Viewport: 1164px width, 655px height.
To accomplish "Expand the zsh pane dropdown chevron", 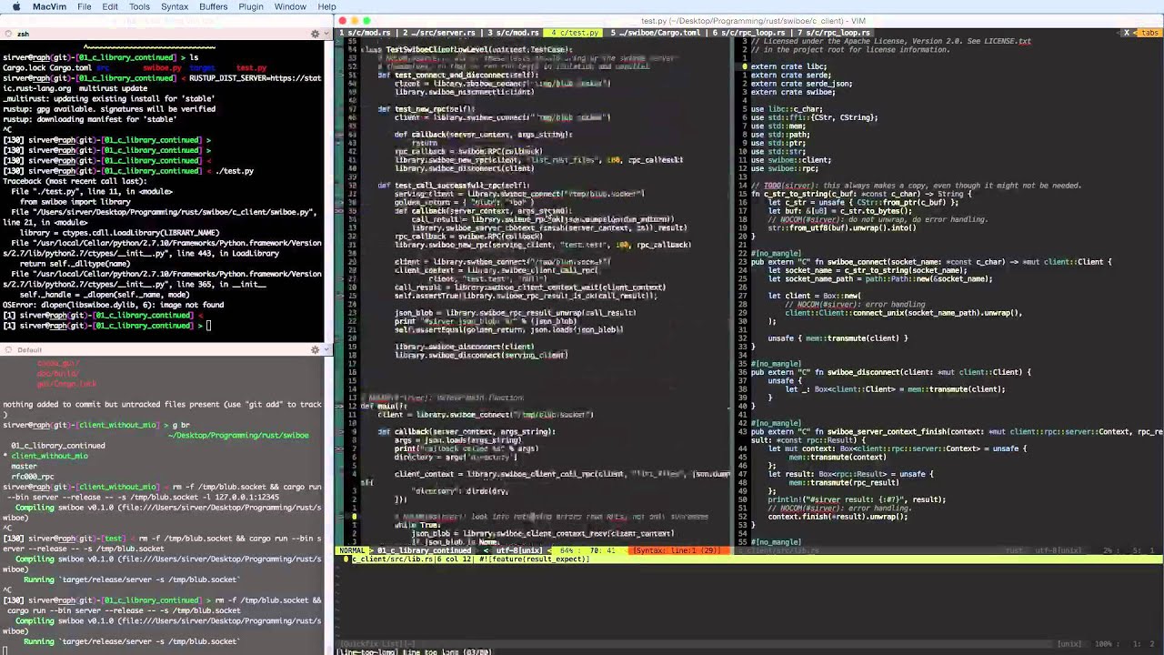I will click(325, 34).
